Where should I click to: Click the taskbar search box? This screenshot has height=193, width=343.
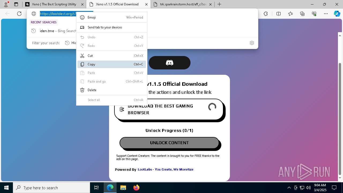pos(51,188)
